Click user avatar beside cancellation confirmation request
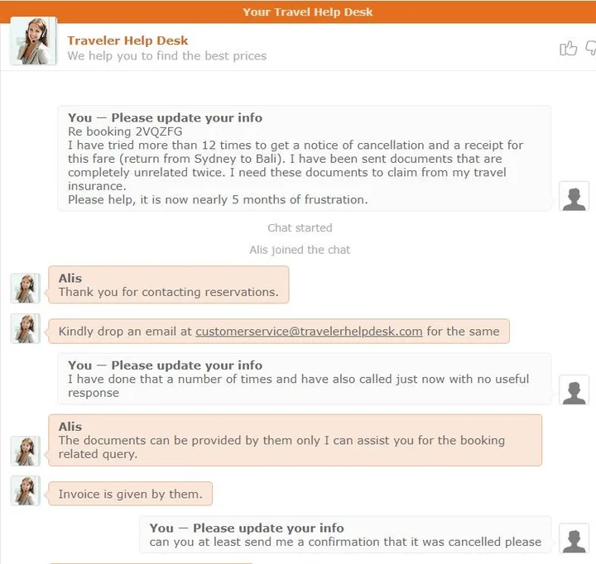 click(574, 538)
